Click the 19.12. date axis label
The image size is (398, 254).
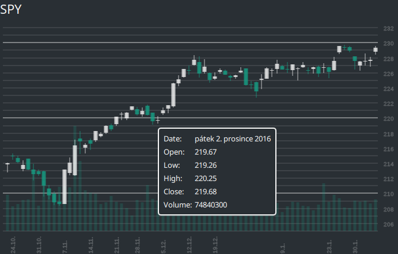point(215,245)
